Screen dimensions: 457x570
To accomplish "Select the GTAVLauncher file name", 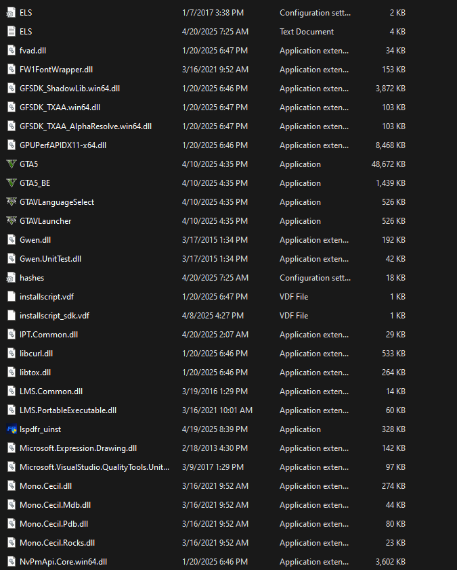I will pyautogui.click(x=45, y=221).
